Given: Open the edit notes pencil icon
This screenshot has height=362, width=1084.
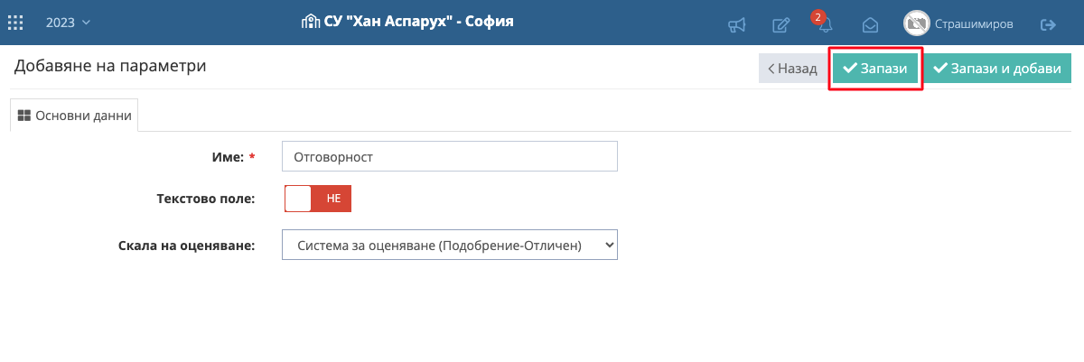Looking at the screenshot, I should [781, 25].
